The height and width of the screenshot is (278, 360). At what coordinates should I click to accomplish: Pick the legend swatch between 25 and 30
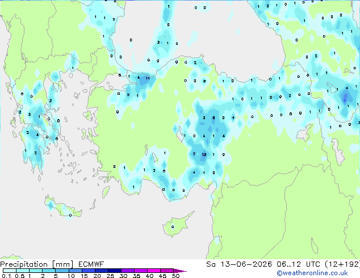(x=115, y=271)
